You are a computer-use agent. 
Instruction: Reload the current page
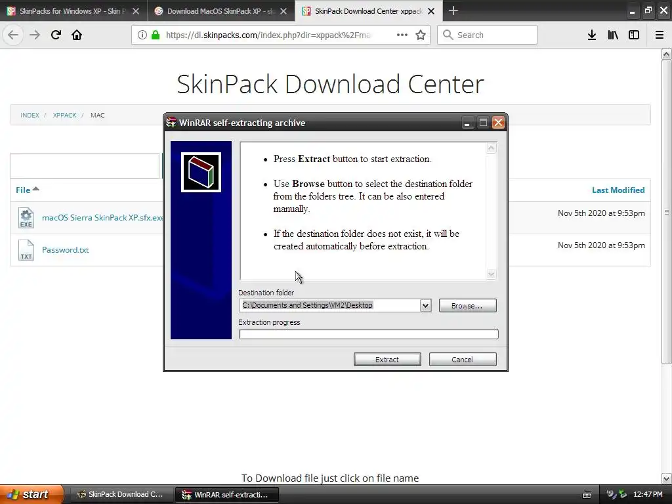click(x=56, y=35)
